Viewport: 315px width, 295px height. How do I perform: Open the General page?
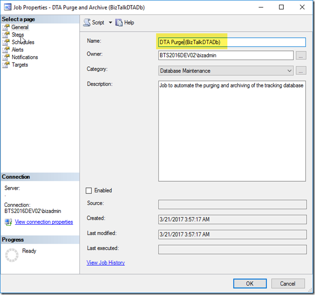click(x=20, y=27)
